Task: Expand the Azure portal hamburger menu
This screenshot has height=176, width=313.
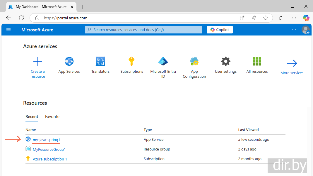Action: [x=8, y=30]
